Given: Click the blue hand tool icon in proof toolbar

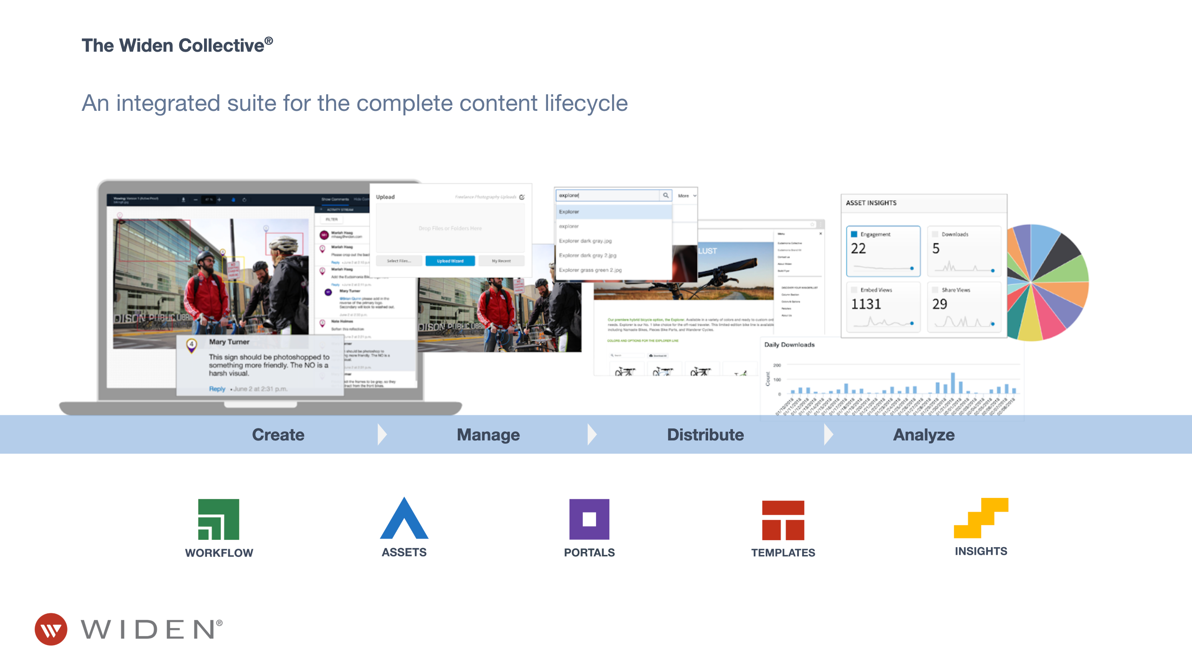Looking at the screenshot, I should tap(233, 200).
